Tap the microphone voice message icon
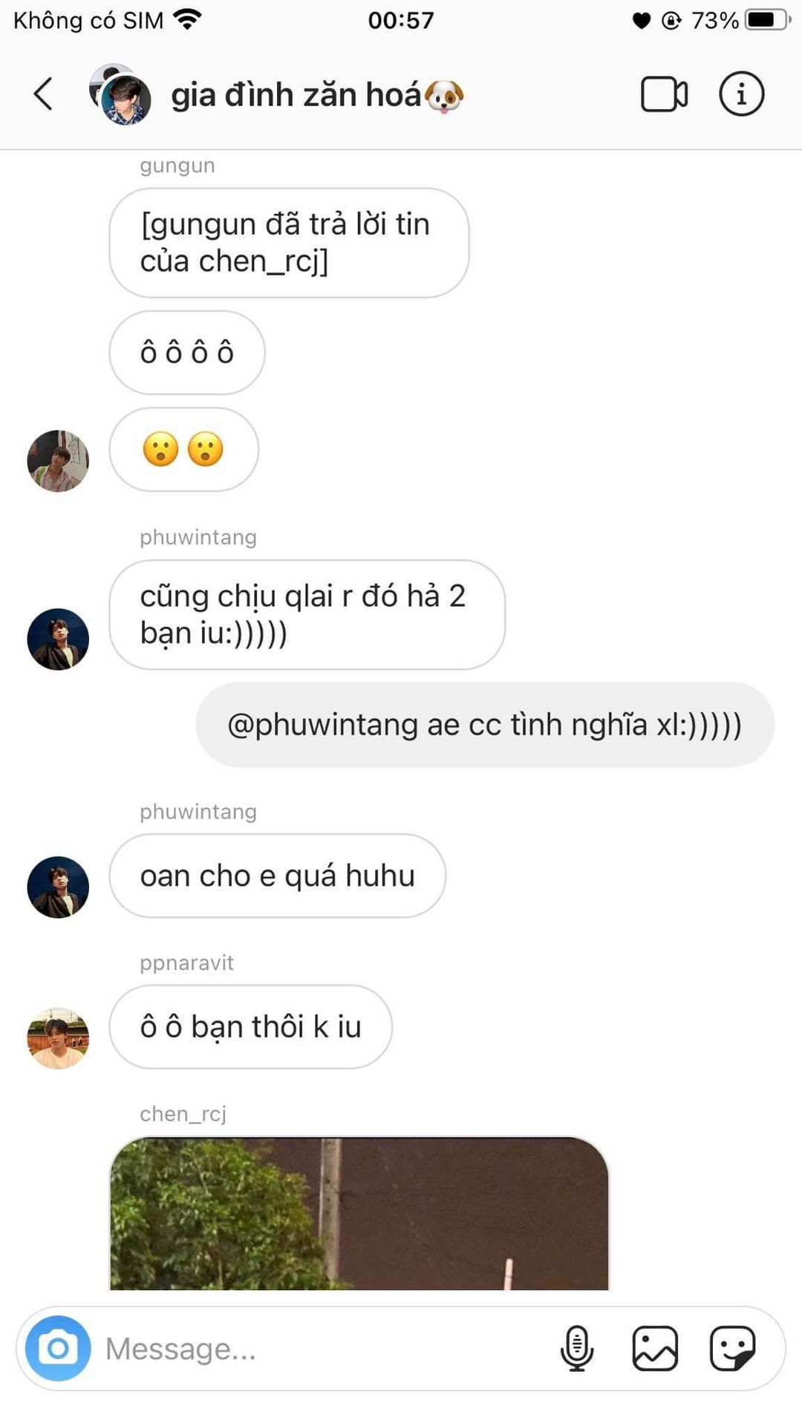This screenshot has height=1426, width=802. point(577,1348)
